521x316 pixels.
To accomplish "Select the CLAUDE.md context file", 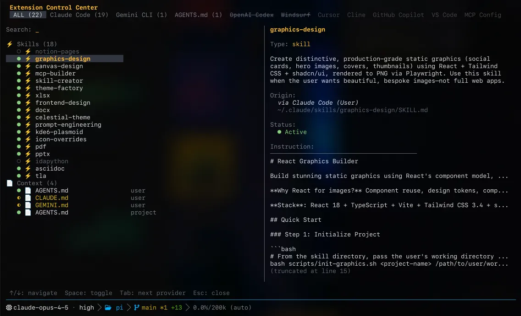I will coord(52,198).
